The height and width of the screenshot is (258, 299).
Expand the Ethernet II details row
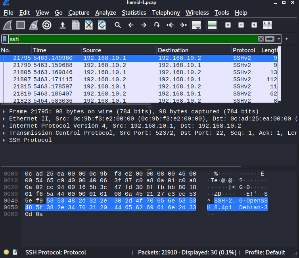click(4, 118)
